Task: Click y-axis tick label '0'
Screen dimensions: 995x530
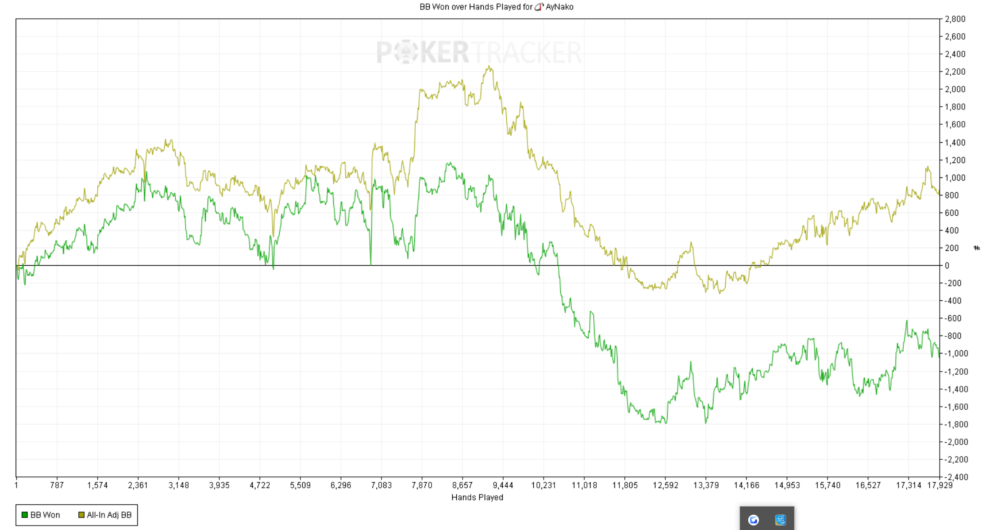Action: click(x=947, y=266)
